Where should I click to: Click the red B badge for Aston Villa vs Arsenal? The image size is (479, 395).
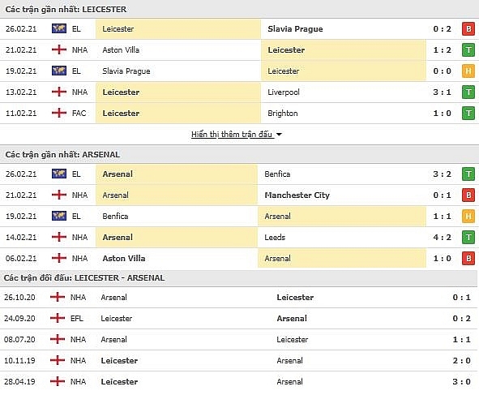(468, 259)
